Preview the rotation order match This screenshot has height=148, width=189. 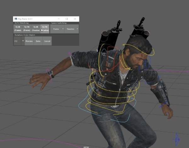point(29,41)
